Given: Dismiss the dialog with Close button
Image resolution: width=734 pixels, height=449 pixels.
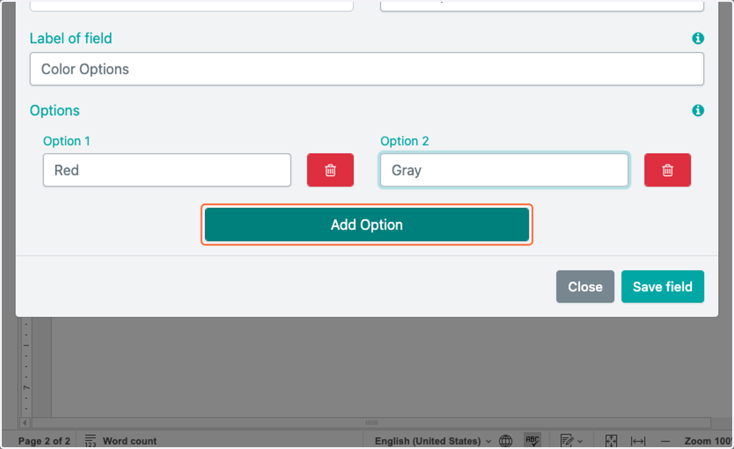Looking at the screenshot, I should pos(585,287).
